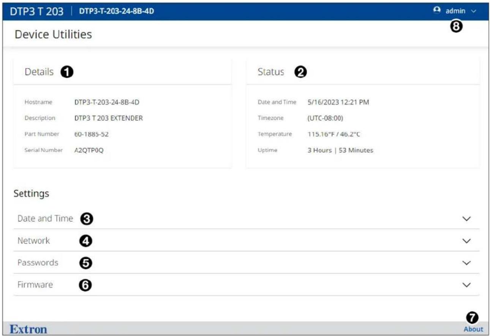
Task: Open the Firmware settings row
Action: pos(247,285)
